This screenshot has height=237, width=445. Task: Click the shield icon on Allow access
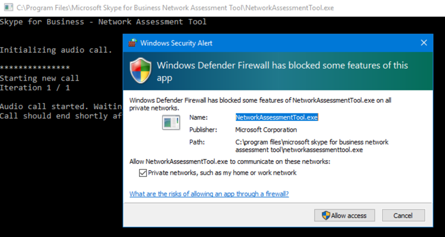tap(325, 215)
